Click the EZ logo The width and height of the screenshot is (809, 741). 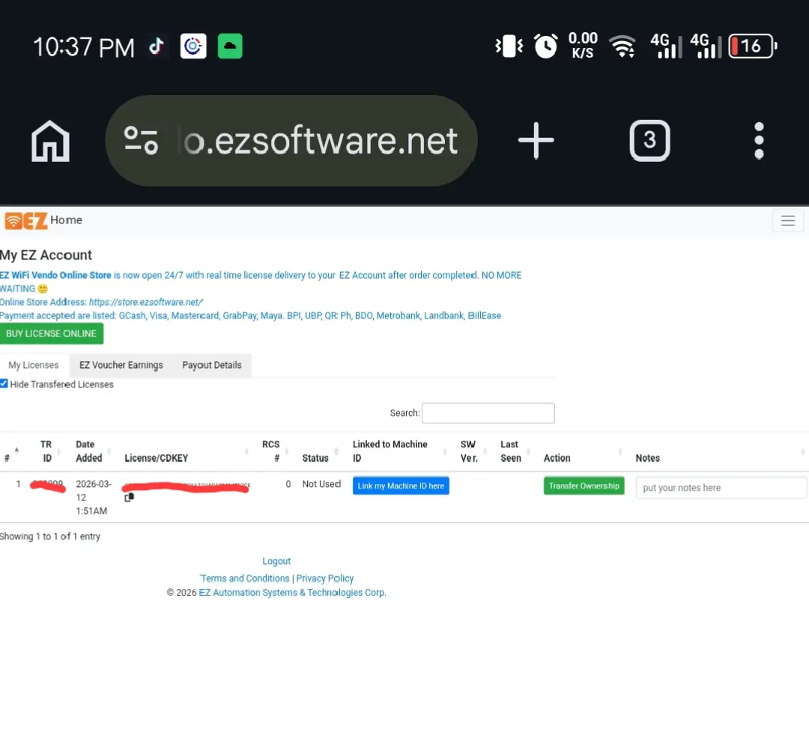coord(25,221)
